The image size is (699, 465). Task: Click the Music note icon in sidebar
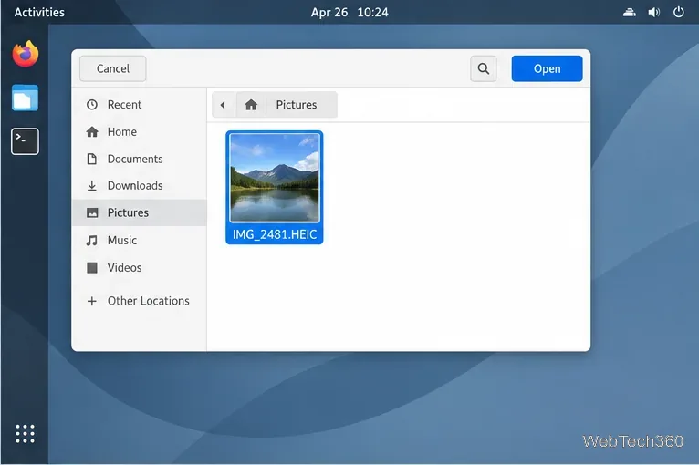pos(92,241)
